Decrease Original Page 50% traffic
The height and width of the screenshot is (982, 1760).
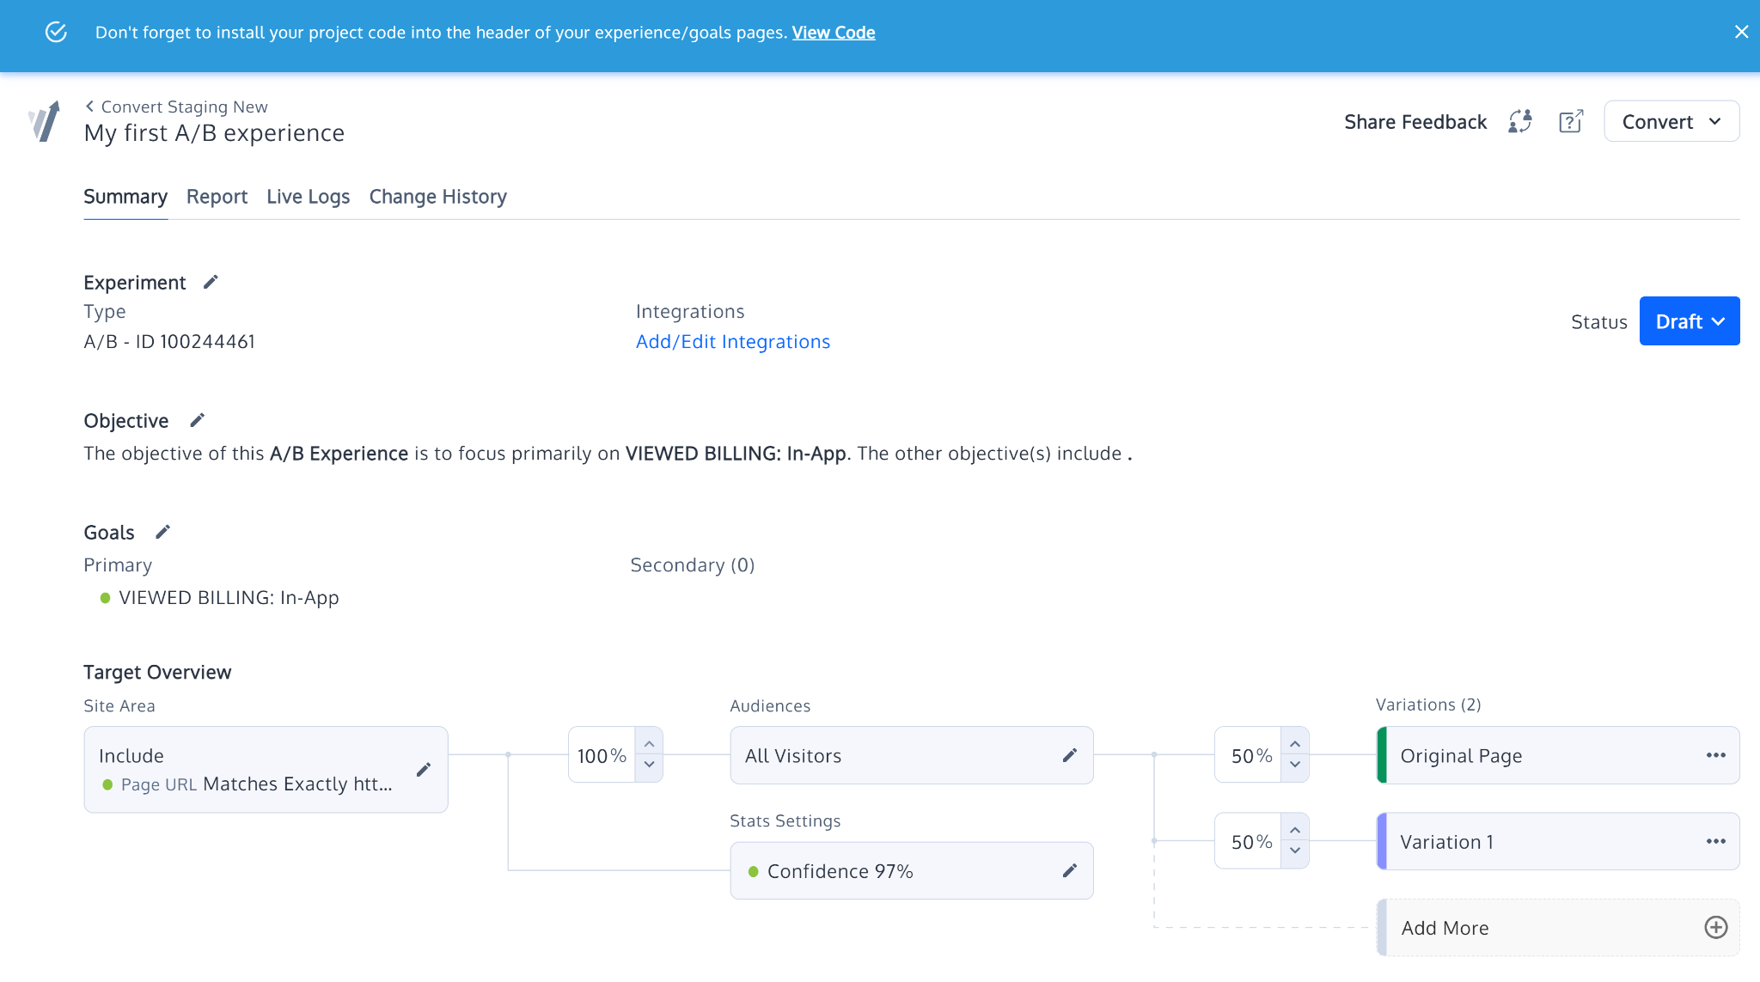coord(1295,765)
